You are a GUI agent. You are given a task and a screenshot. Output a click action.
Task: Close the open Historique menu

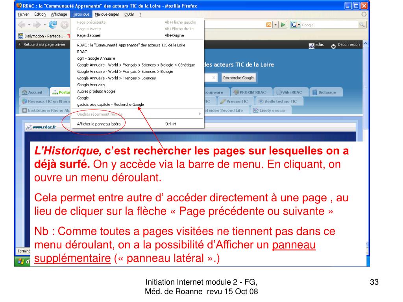pyautogui.click(x=81, y=15)
